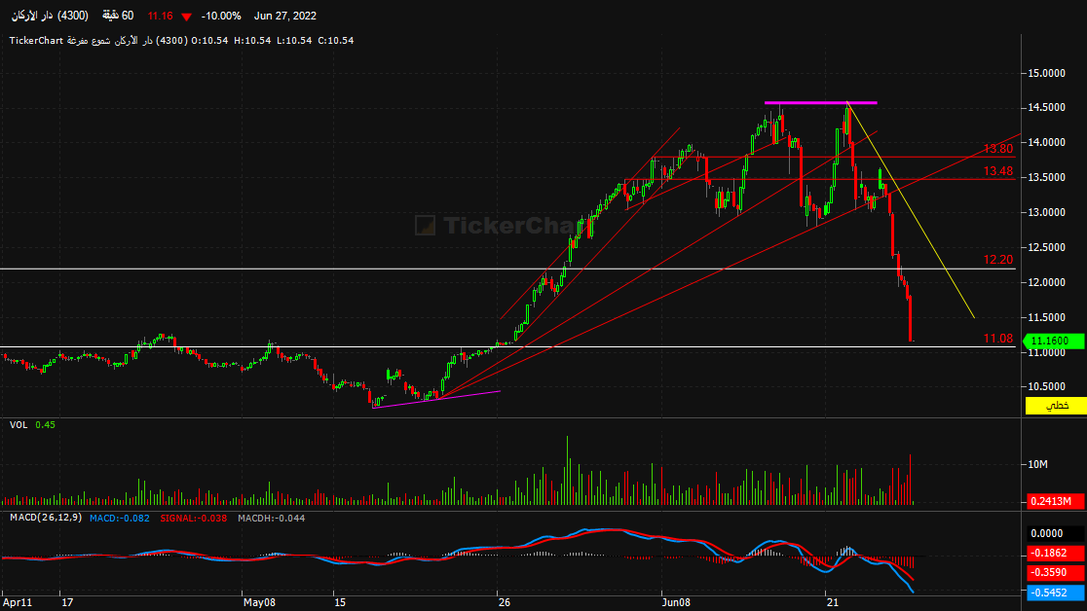This screenshot has width=1087, height=611.
Task: Click the May08 date axis label
Action: coord(259,602)
